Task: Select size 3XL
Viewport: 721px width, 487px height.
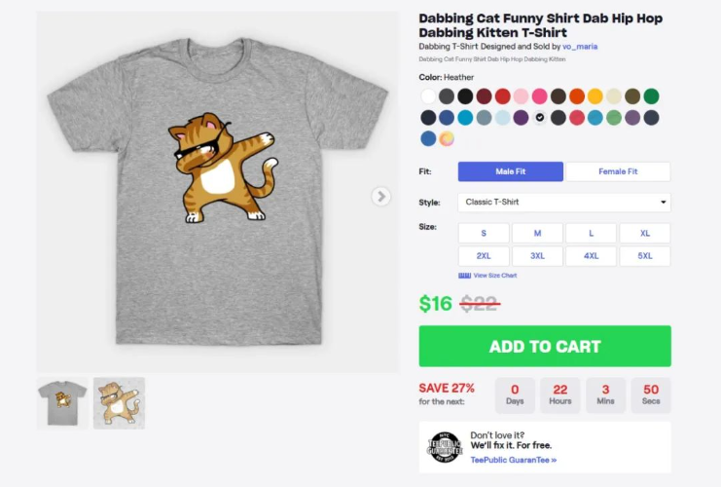Action: pos(537,256)
